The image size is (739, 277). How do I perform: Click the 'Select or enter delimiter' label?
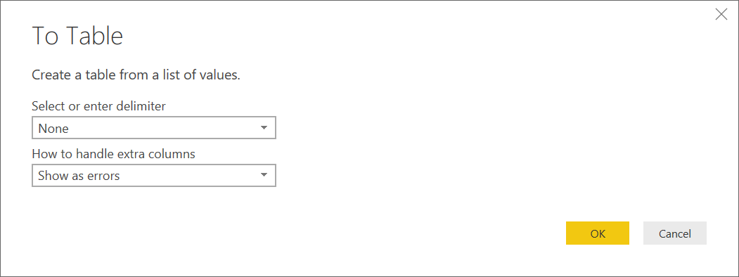(x=98, y=106)
